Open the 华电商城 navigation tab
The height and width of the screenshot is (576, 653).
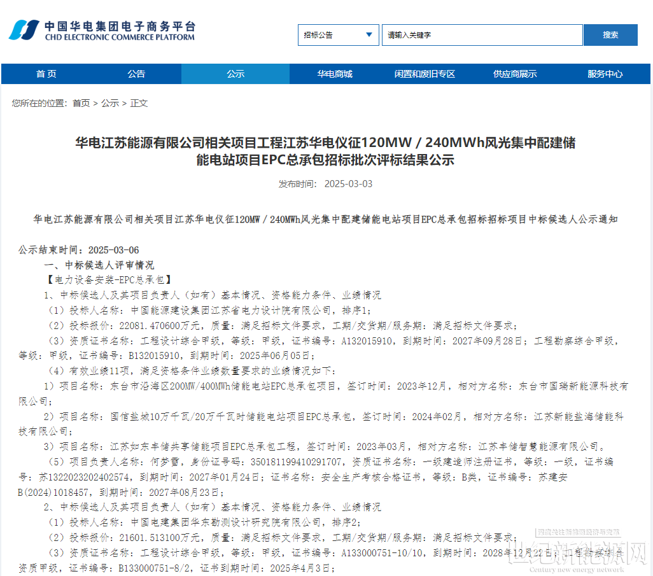click(335, 74)
